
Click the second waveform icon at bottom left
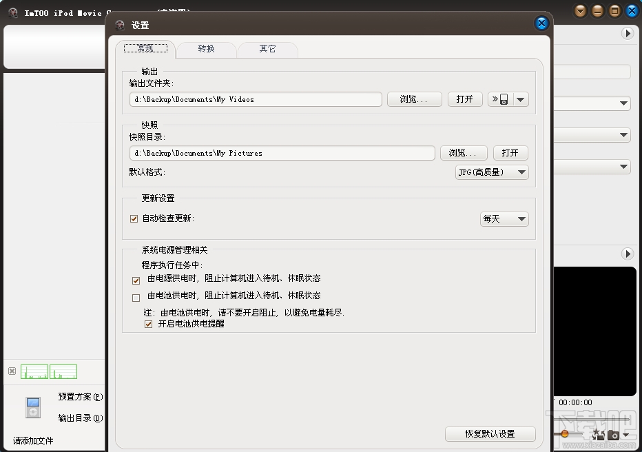tap(64, 371)
